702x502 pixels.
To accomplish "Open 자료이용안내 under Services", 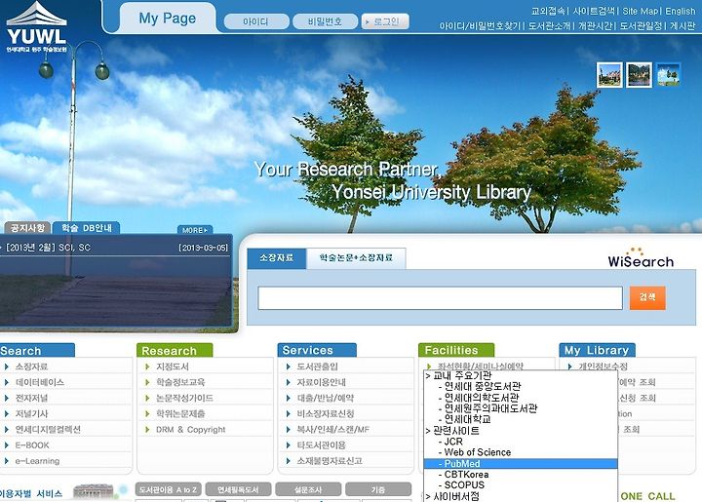I will (x=322, y=382).
